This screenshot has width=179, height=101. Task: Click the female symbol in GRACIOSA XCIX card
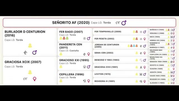35,79
